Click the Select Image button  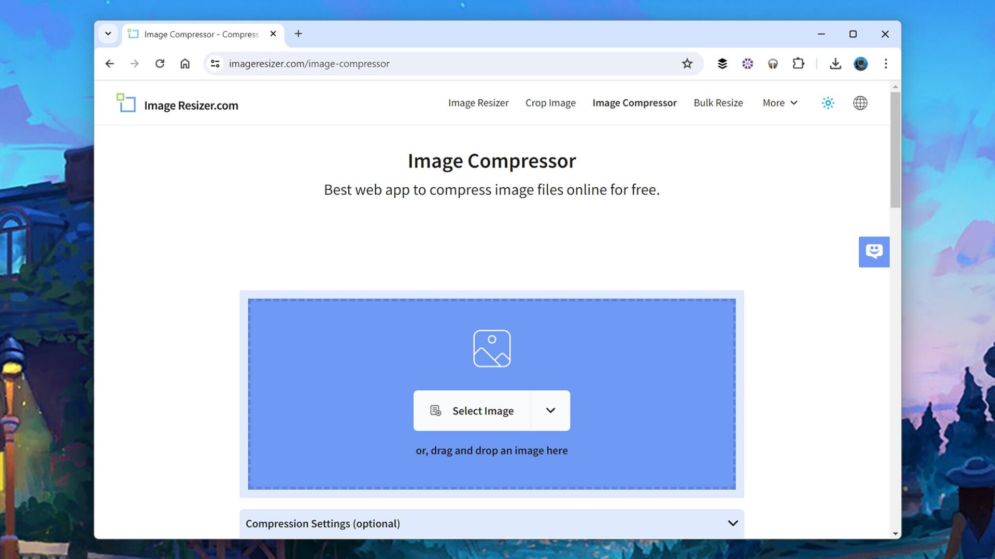click(x=472, y=410)
